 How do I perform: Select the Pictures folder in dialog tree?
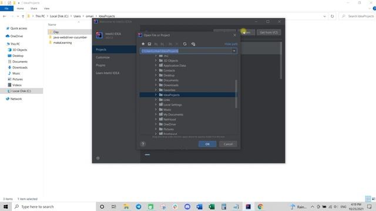169,129
